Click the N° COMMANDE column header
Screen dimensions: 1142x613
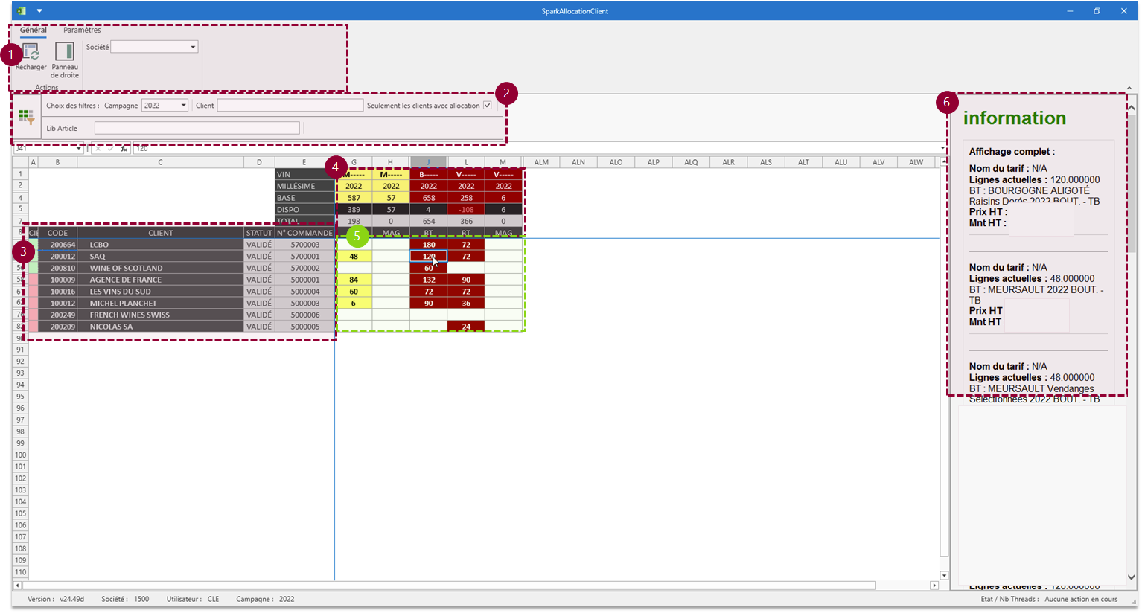pos(304,233)
